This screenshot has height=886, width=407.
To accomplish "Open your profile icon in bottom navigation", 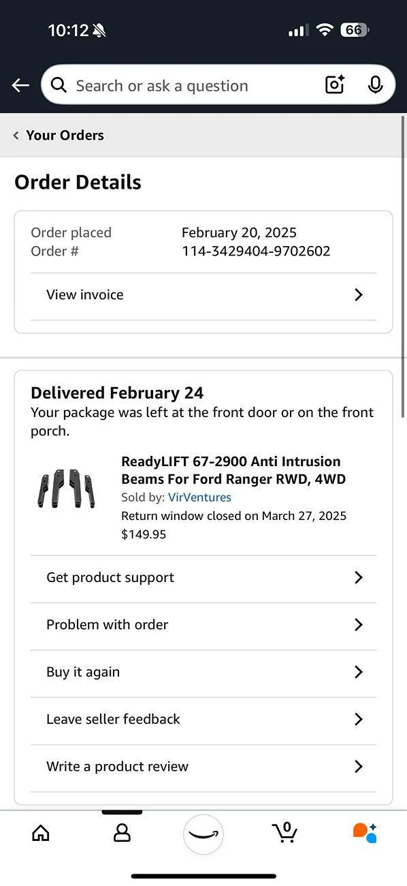I will click(121, 832).
